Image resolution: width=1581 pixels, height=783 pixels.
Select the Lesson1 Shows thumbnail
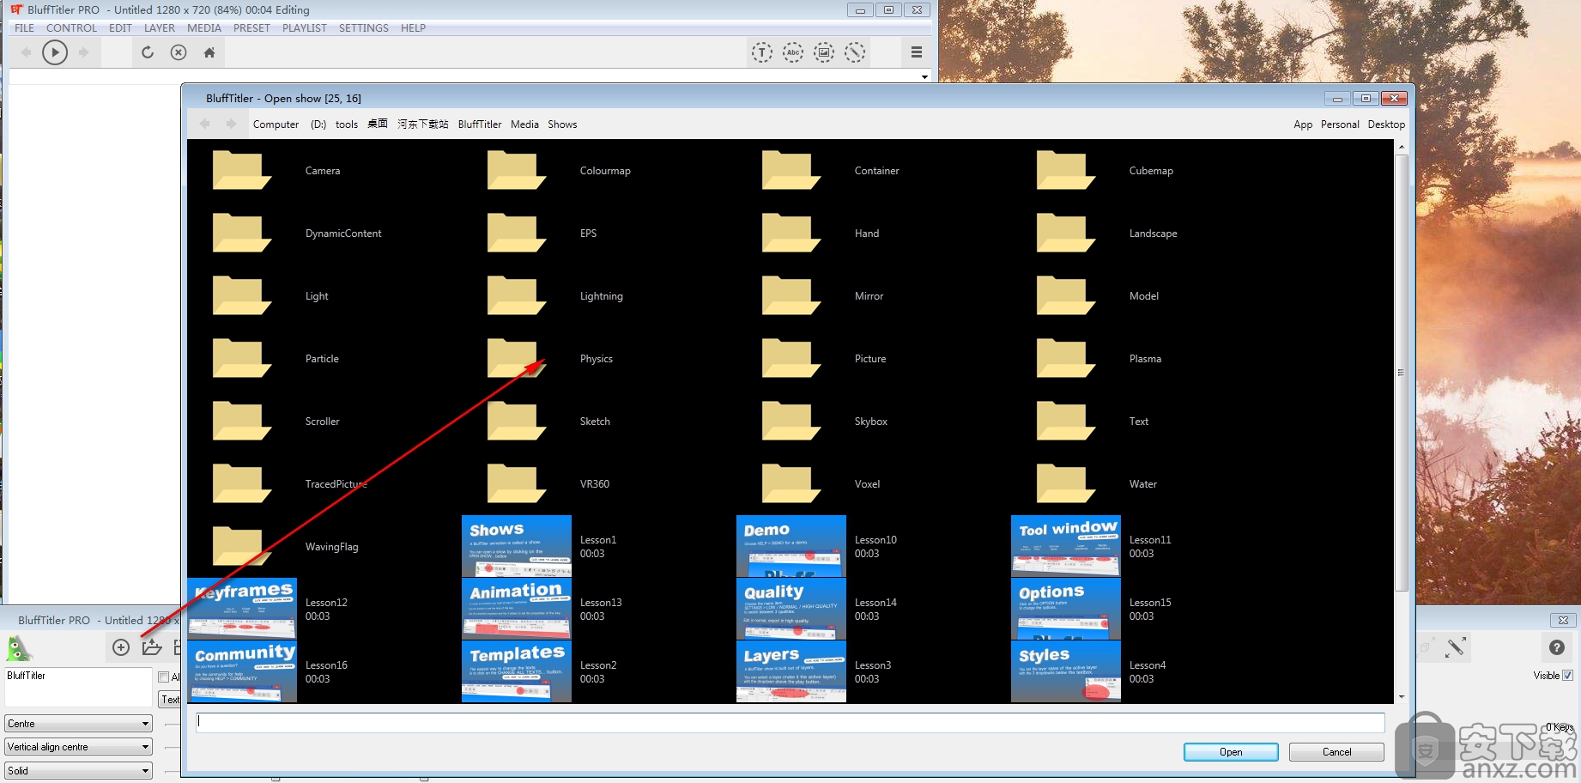(x=517, y=546)
